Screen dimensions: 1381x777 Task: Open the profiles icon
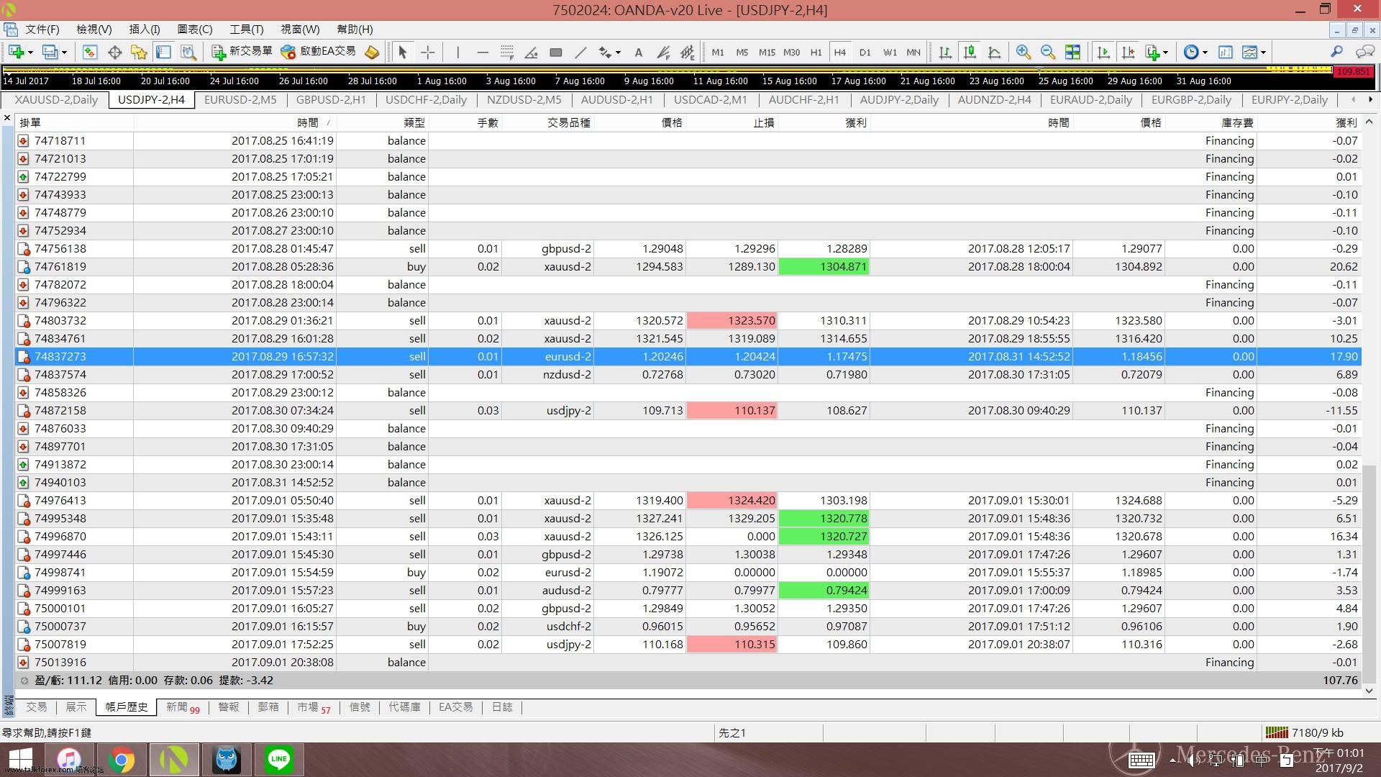point(50,52)
